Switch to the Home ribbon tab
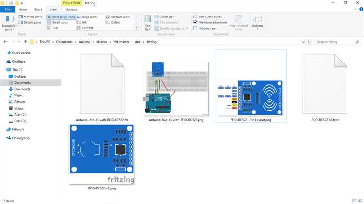Screen dimensions: 364x204 click(23, 10)
